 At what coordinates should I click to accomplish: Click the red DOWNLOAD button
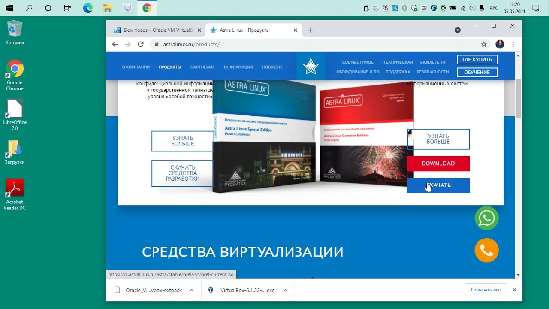pos(438,164)
